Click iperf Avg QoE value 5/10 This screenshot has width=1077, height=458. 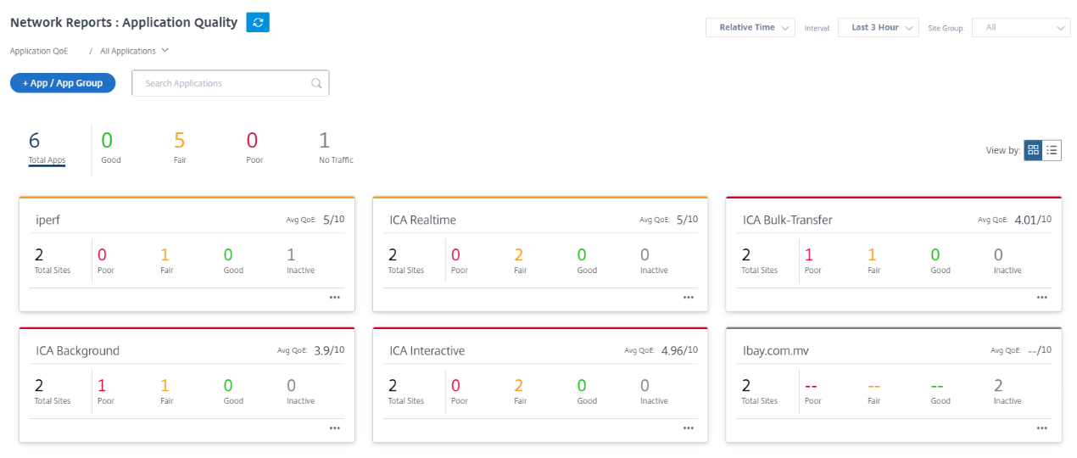coord(332,219)
